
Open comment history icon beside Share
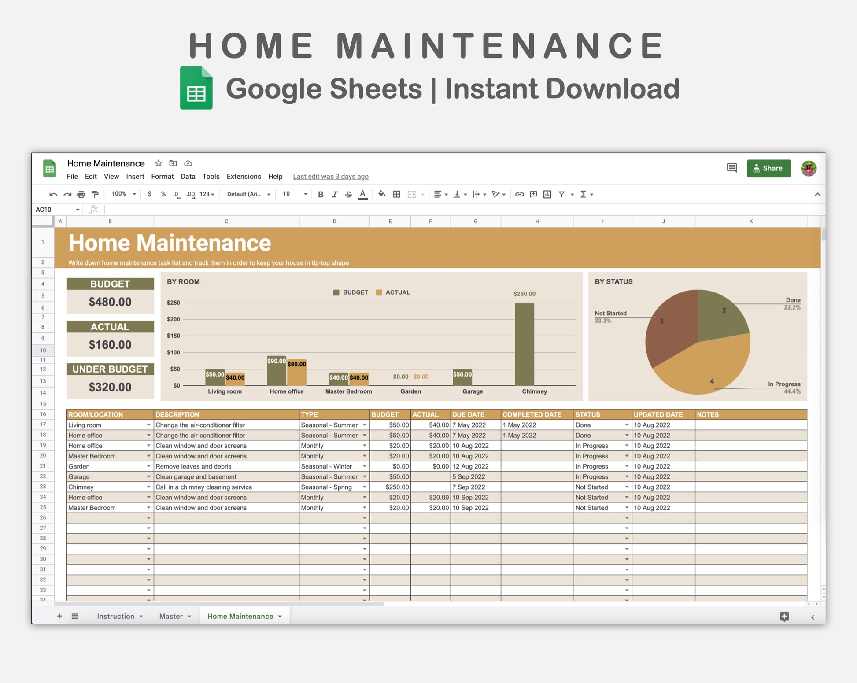point(731,168)
